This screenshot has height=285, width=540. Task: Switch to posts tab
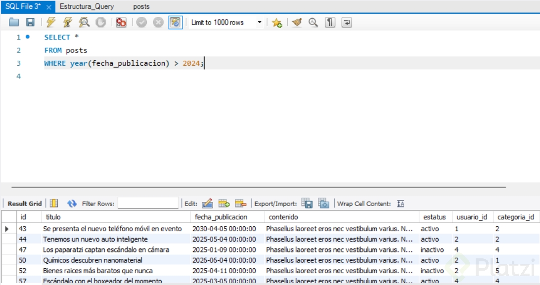pyautogui.click(x=141, y=6)
